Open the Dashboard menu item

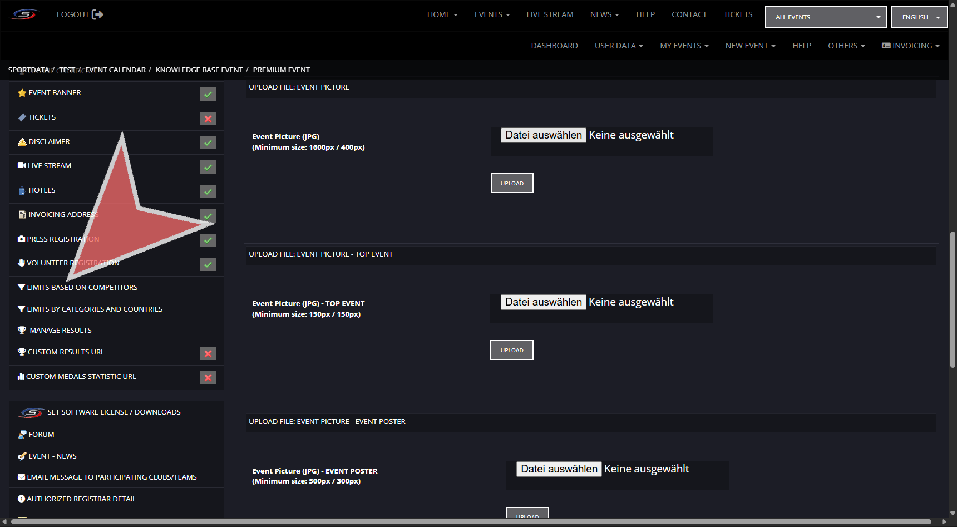(x=554, y=46)
